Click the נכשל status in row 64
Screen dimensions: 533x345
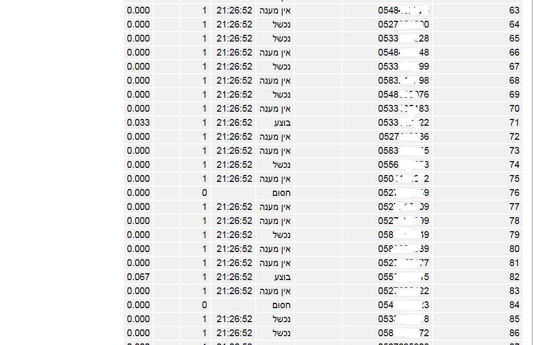point(281,24)
